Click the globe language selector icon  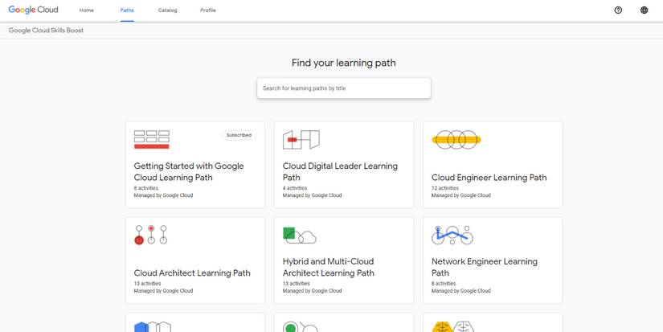click(x=644, y=10)
